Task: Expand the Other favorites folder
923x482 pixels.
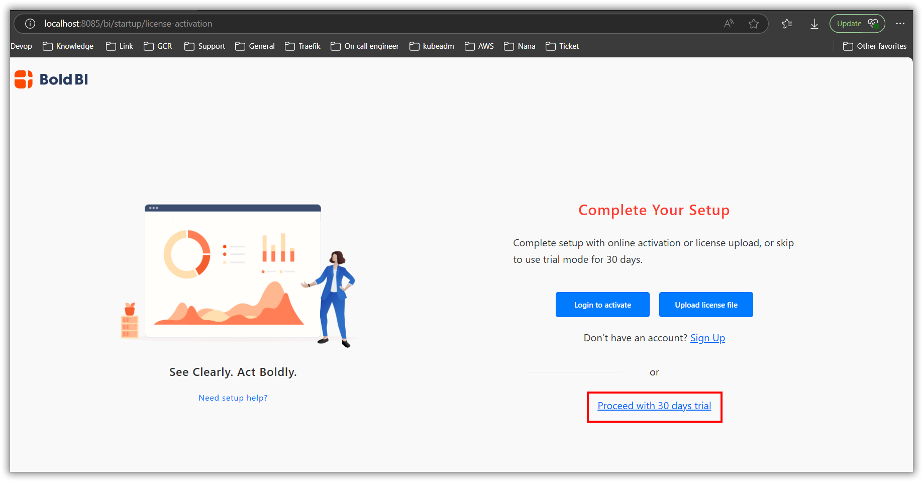Action: coord(874,46)
